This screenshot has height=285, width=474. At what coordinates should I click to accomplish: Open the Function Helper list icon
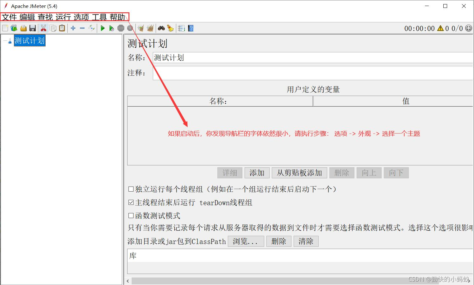click(181, 28)
